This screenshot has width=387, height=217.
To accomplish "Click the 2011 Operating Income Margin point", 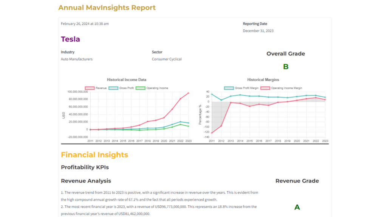I will coord(212,133).
